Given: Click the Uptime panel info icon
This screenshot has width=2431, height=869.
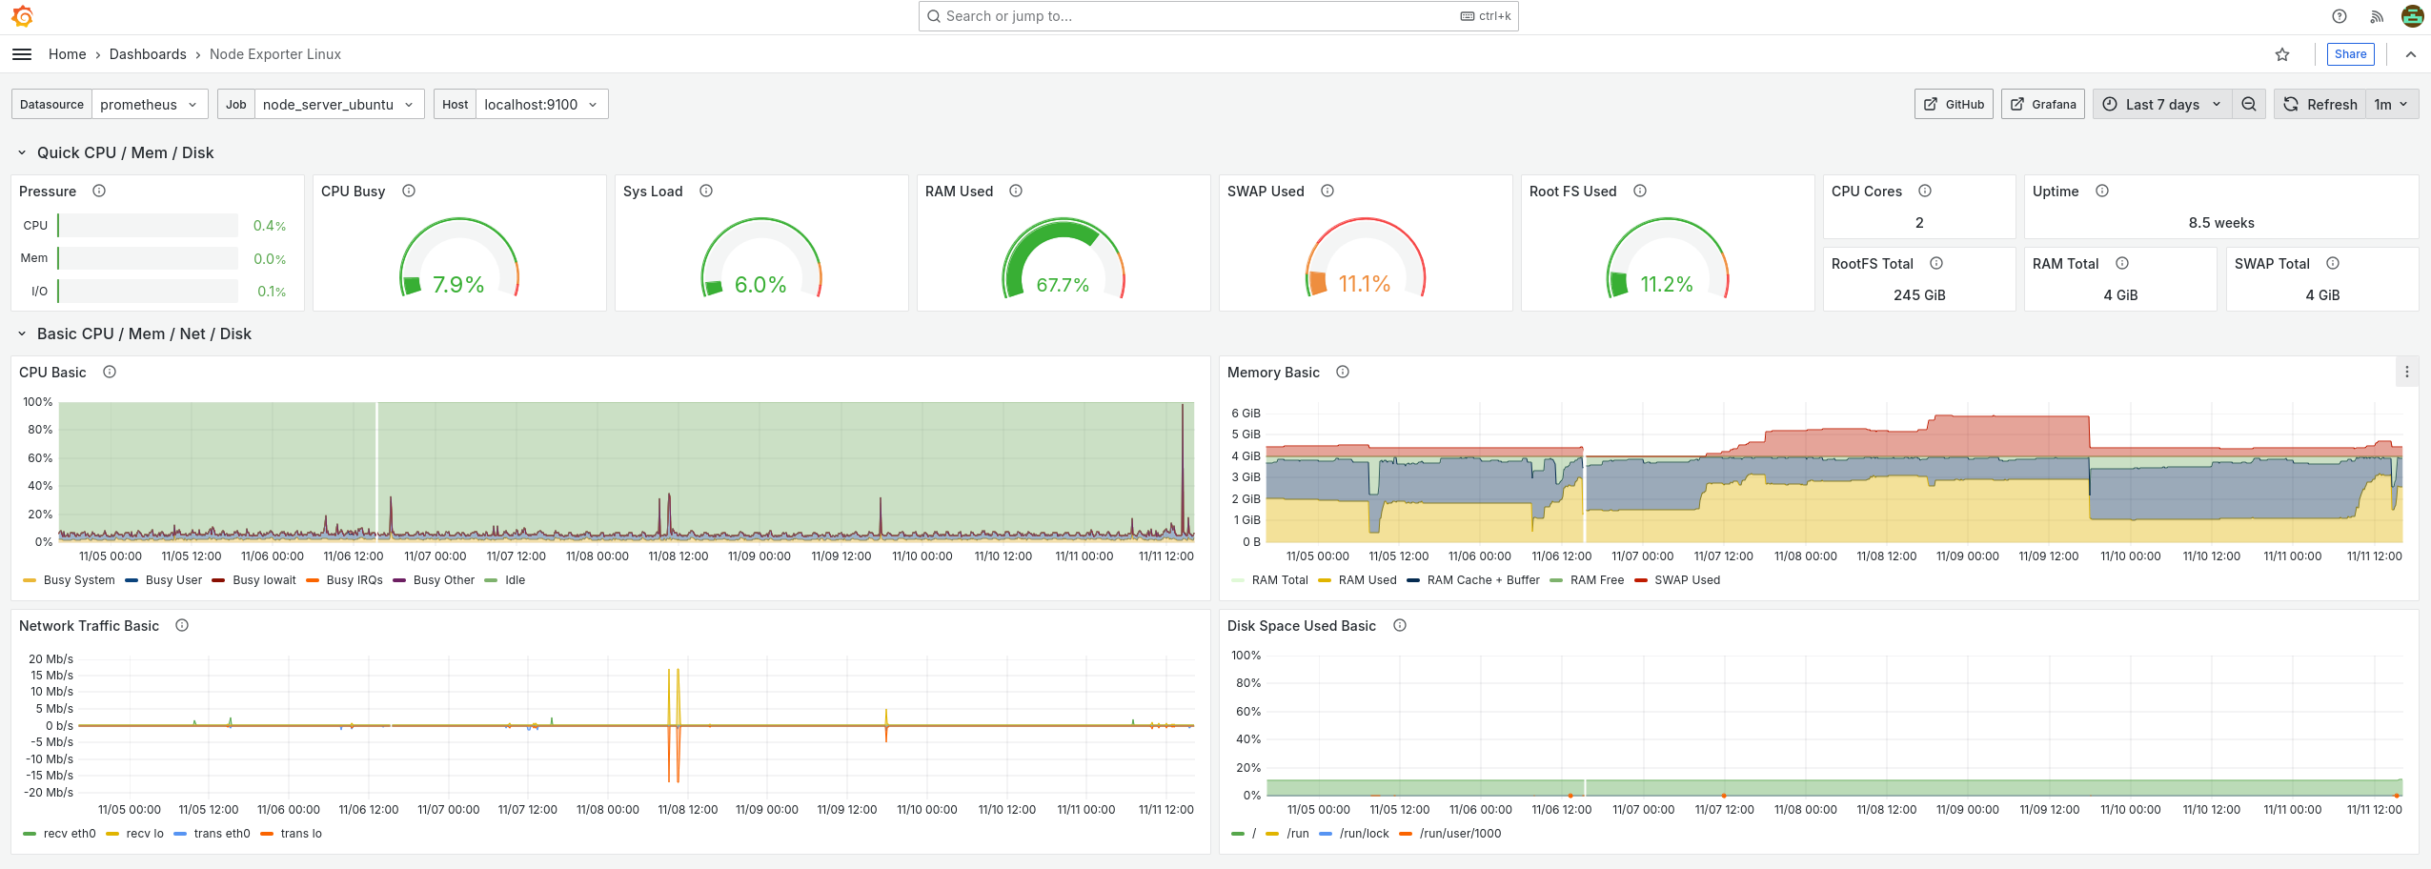Looking at the screenshot, I should [x=2102, y=191].
